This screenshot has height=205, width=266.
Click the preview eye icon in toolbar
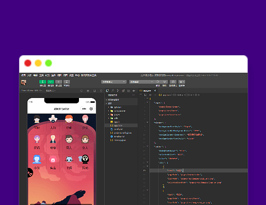coord(164,82)
